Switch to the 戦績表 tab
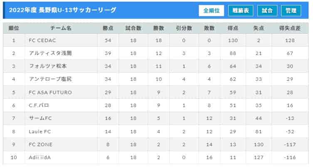Viewport: 314px width, 167px height. 241,10
